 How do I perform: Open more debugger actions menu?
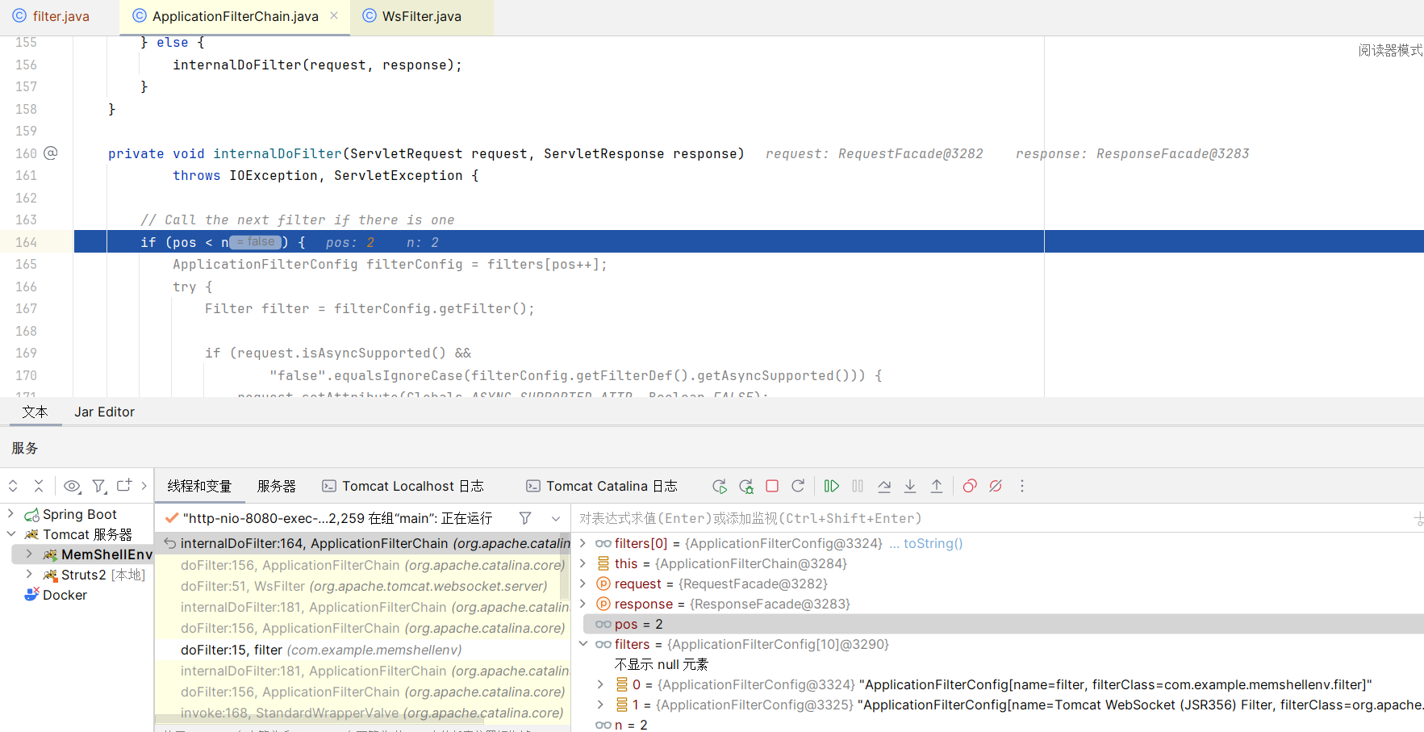pos(1022,486)
